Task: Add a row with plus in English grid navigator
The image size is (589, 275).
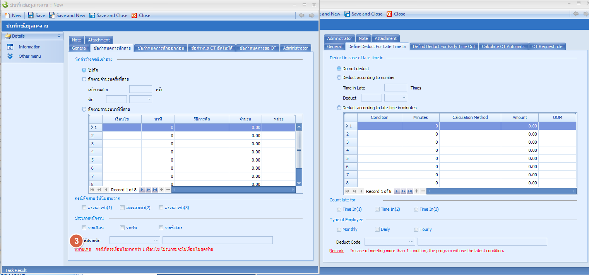Action: tap(416, 191)
